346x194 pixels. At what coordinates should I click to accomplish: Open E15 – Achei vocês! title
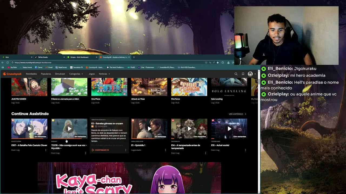(220, 145)
